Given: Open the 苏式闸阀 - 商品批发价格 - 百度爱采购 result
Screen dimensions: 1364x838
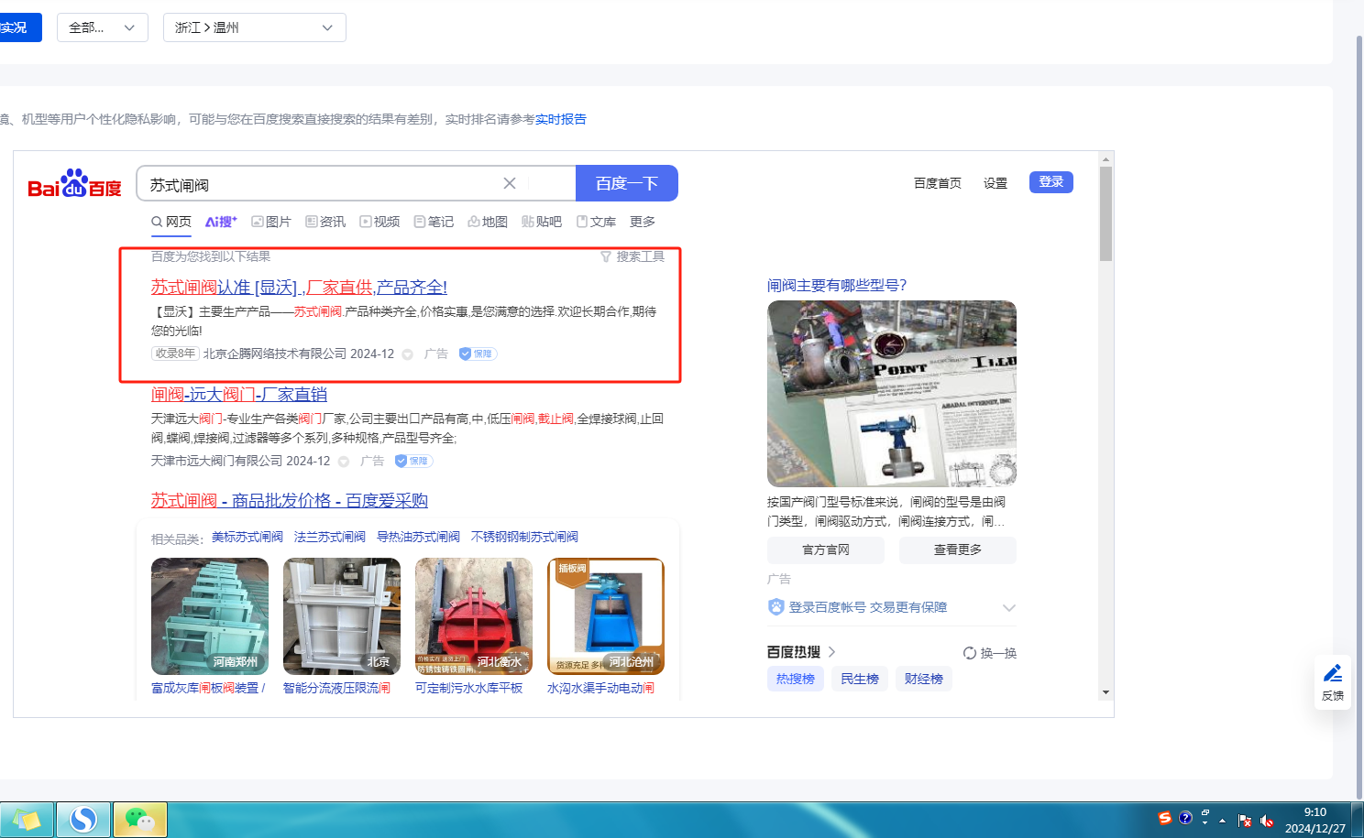Looking at the screenshot, I should pos(290,501).
